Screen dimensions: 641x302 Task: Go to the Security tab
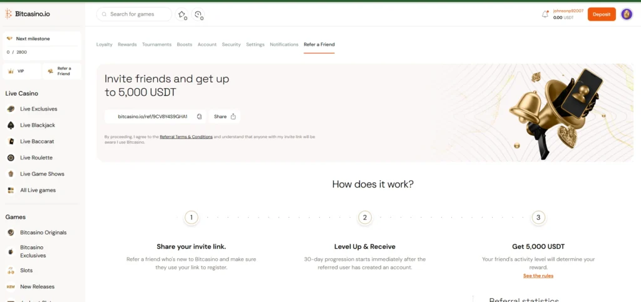coord(231,44)
